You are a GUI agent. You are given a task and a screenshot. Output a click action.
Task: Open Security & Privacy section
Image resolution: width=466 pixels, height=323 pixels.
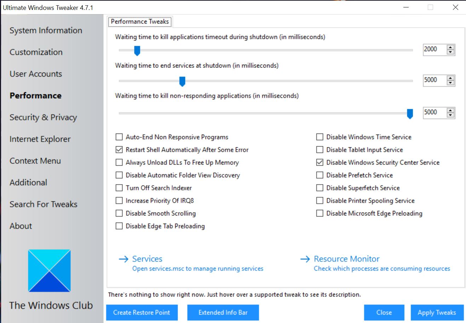coord(43,118)
